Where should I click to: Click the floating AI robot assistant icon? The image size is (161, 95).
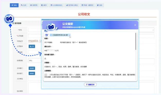click(9, 19)
